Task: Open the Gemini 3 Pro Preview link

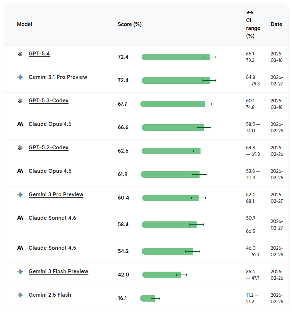Action: click(x=56, y=195)
